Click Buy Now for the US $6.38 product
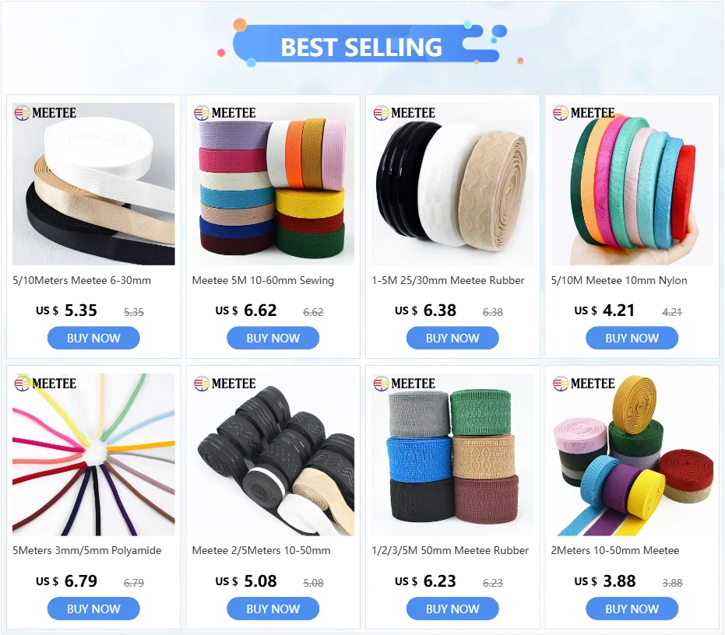 click(x=452, y=338)
